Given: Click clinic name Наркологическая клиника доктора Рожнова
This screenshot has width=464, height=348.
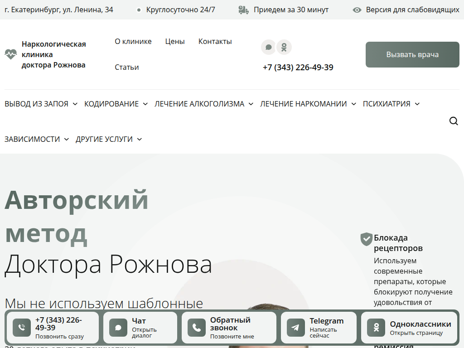Looking at the screenshot, I should (x=54, y=54).
